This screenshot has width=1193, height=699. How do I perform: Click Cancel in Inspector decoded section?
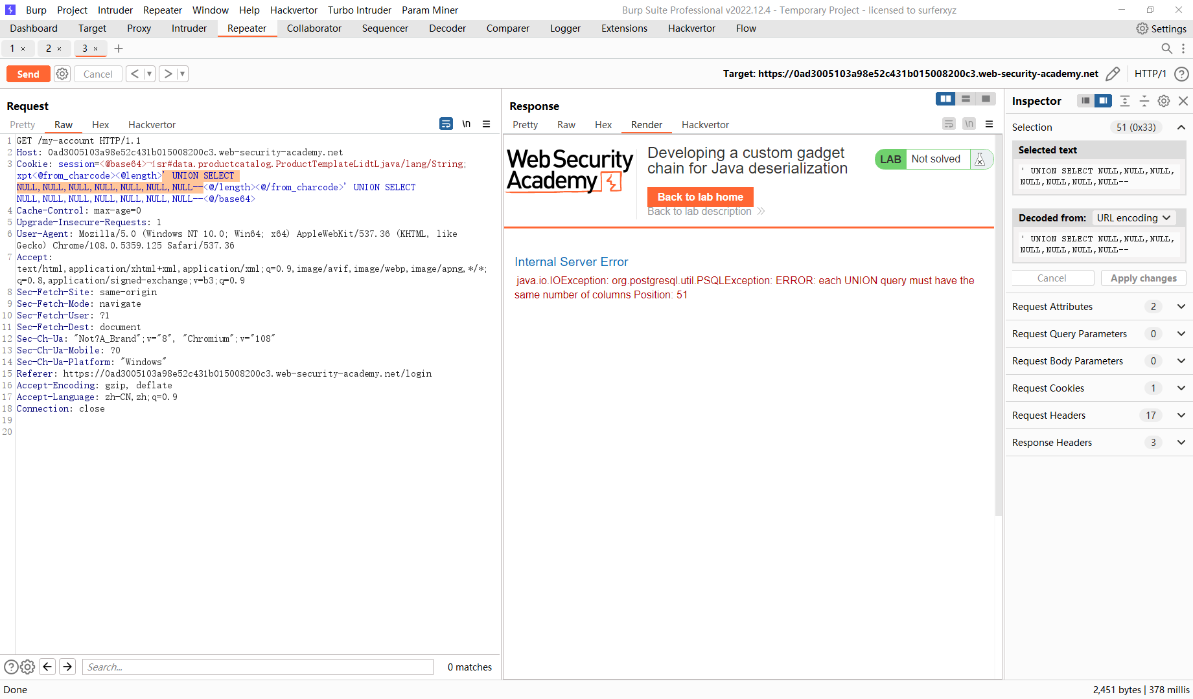[1052, 278]
